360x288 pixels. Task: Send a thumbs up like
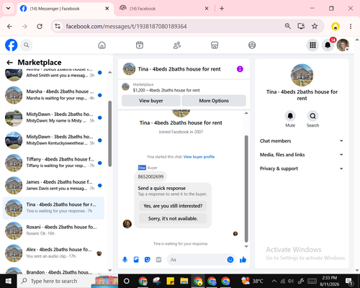(243, 259)
